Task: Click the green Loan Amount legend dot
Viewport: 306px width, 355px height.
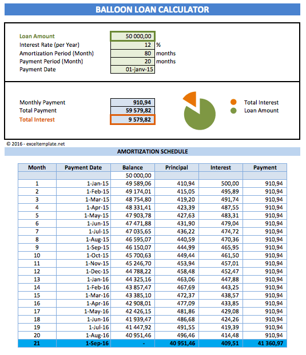Action: 233,111
